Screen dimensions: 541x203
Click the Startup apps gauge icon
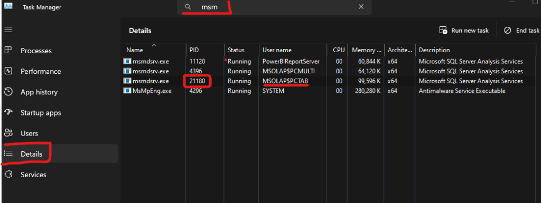pyautogui.click(x=8, y=112)
